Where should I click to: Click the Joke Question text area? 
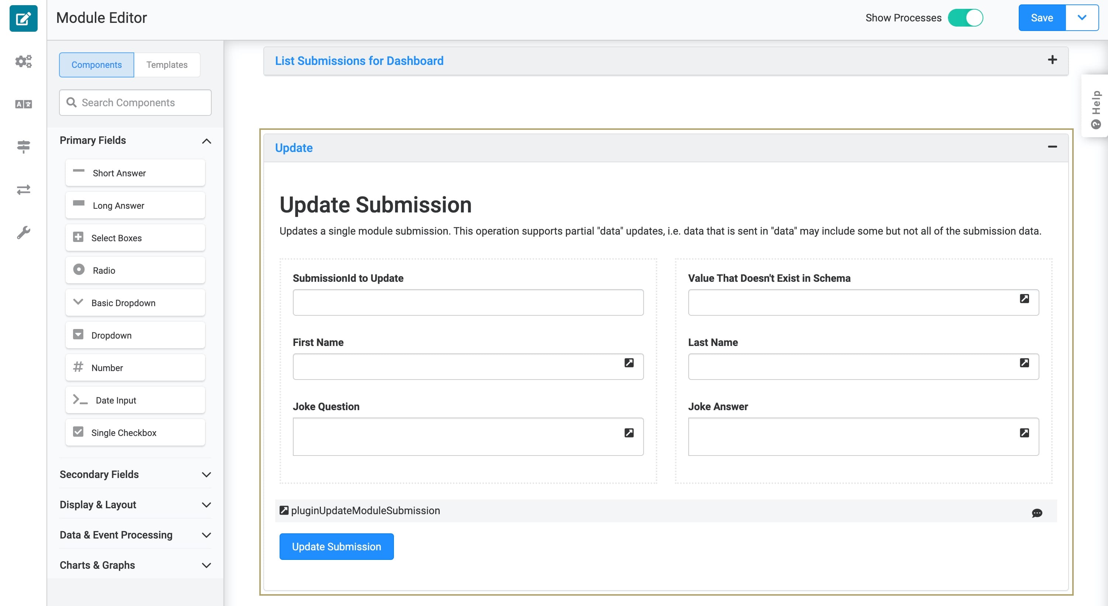(468, 437)
